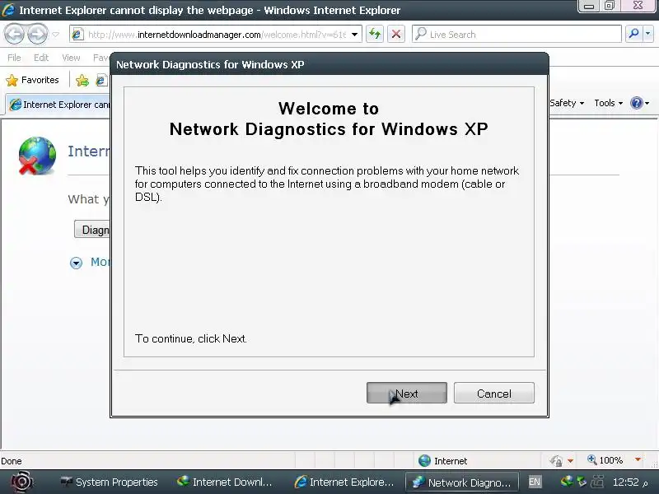659x494 pixels.
Task: Select the Internet Explorer cannot display tab
Action: tap(58, 105)
